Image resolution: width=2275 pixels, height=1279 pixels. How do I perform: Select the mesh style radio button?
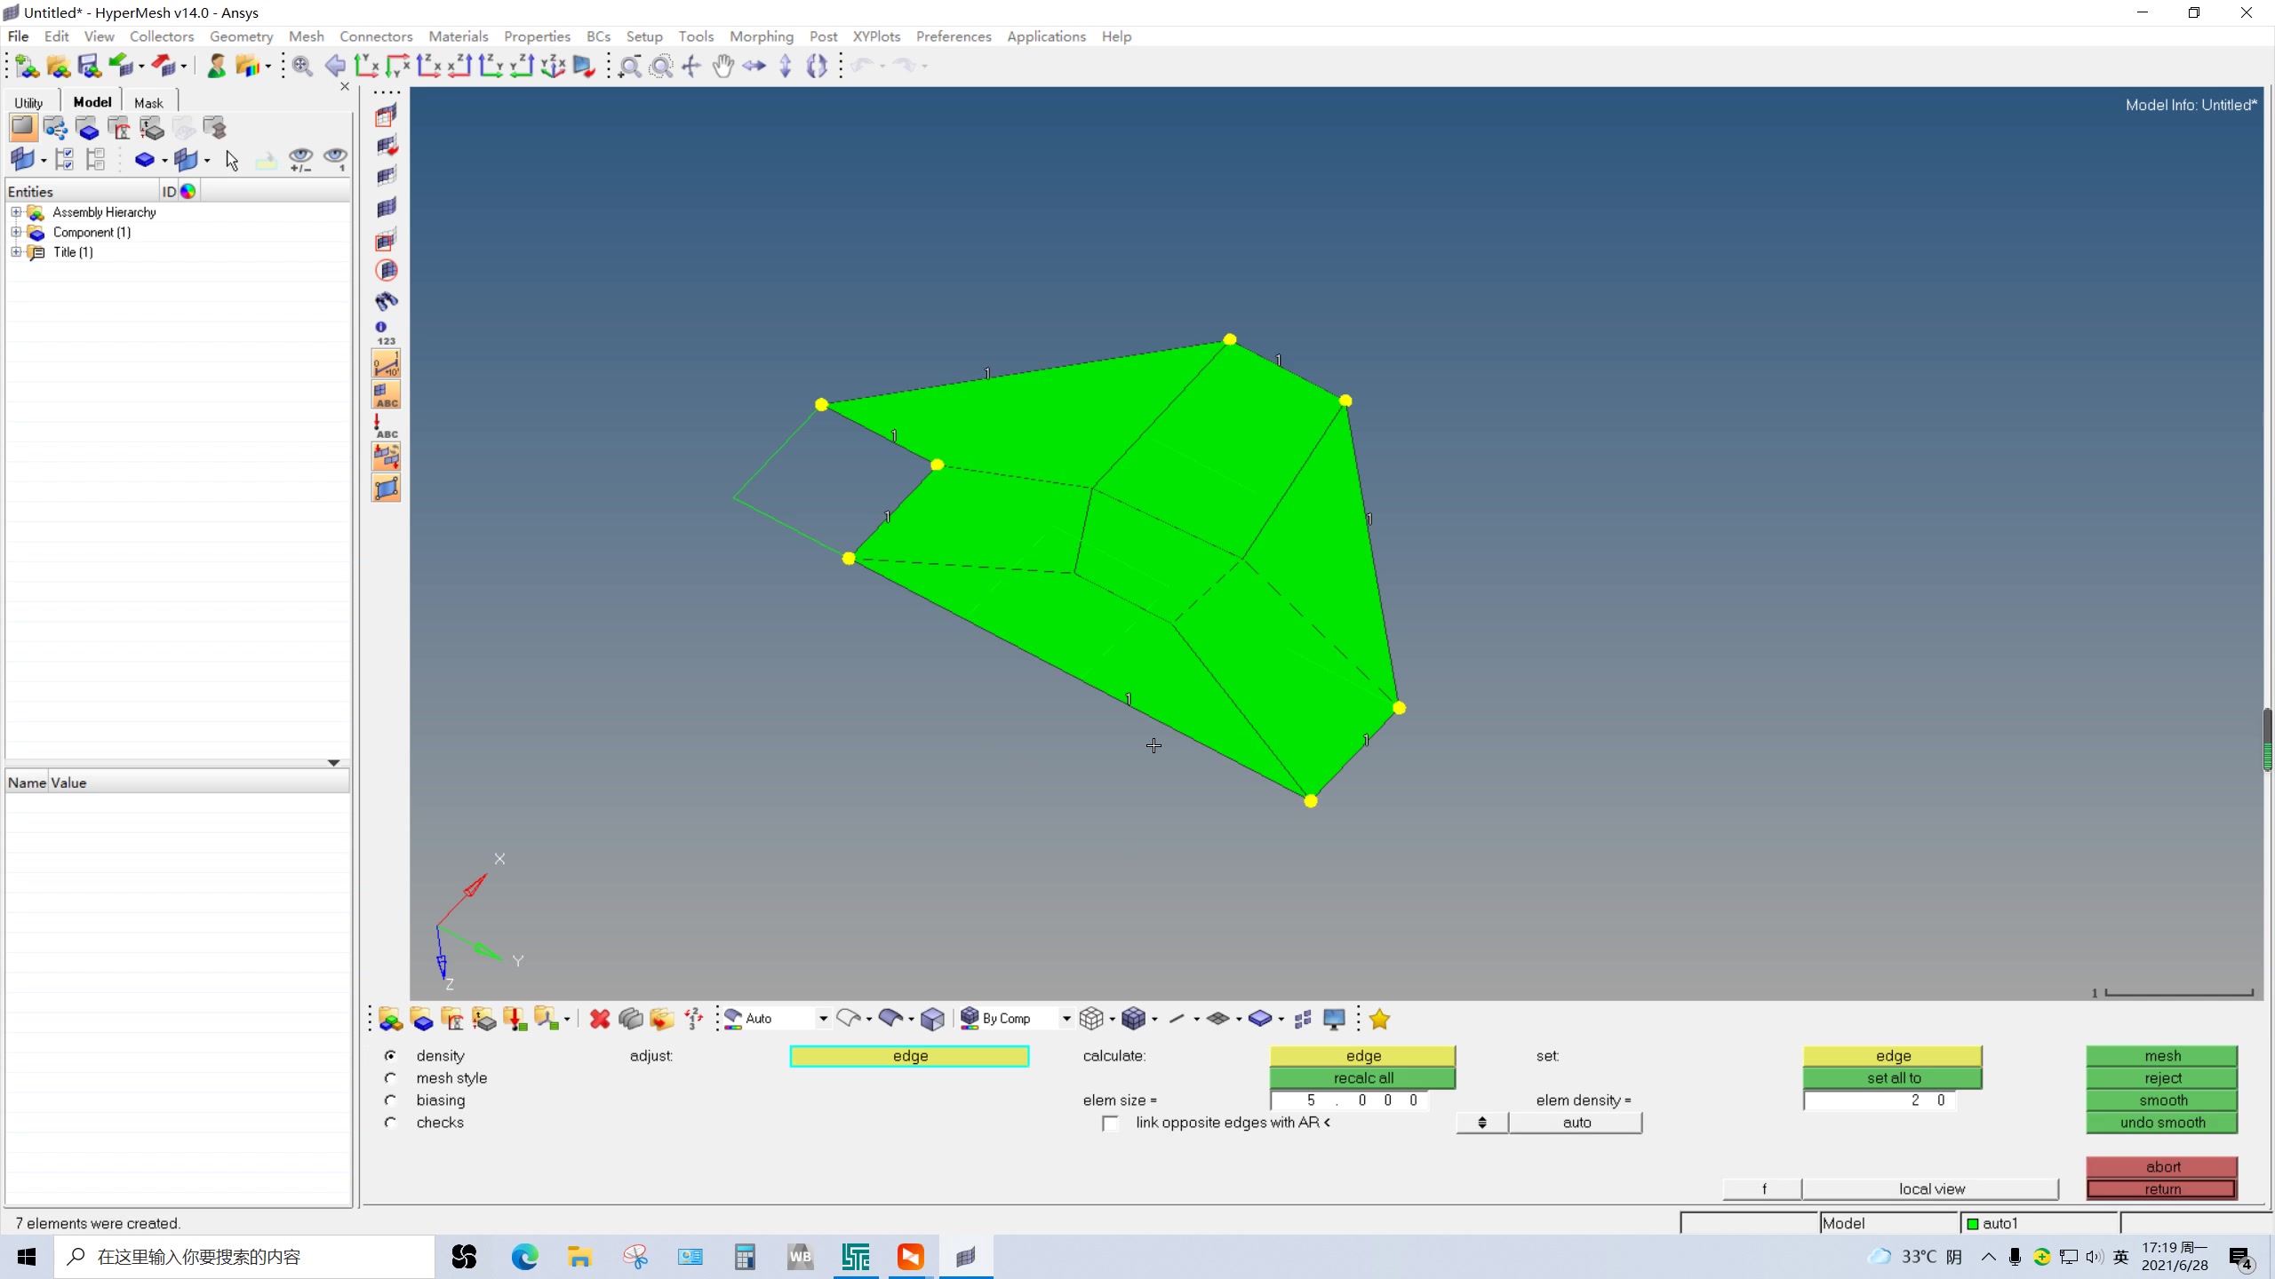pyautogui.click(x=390, y=1077)
